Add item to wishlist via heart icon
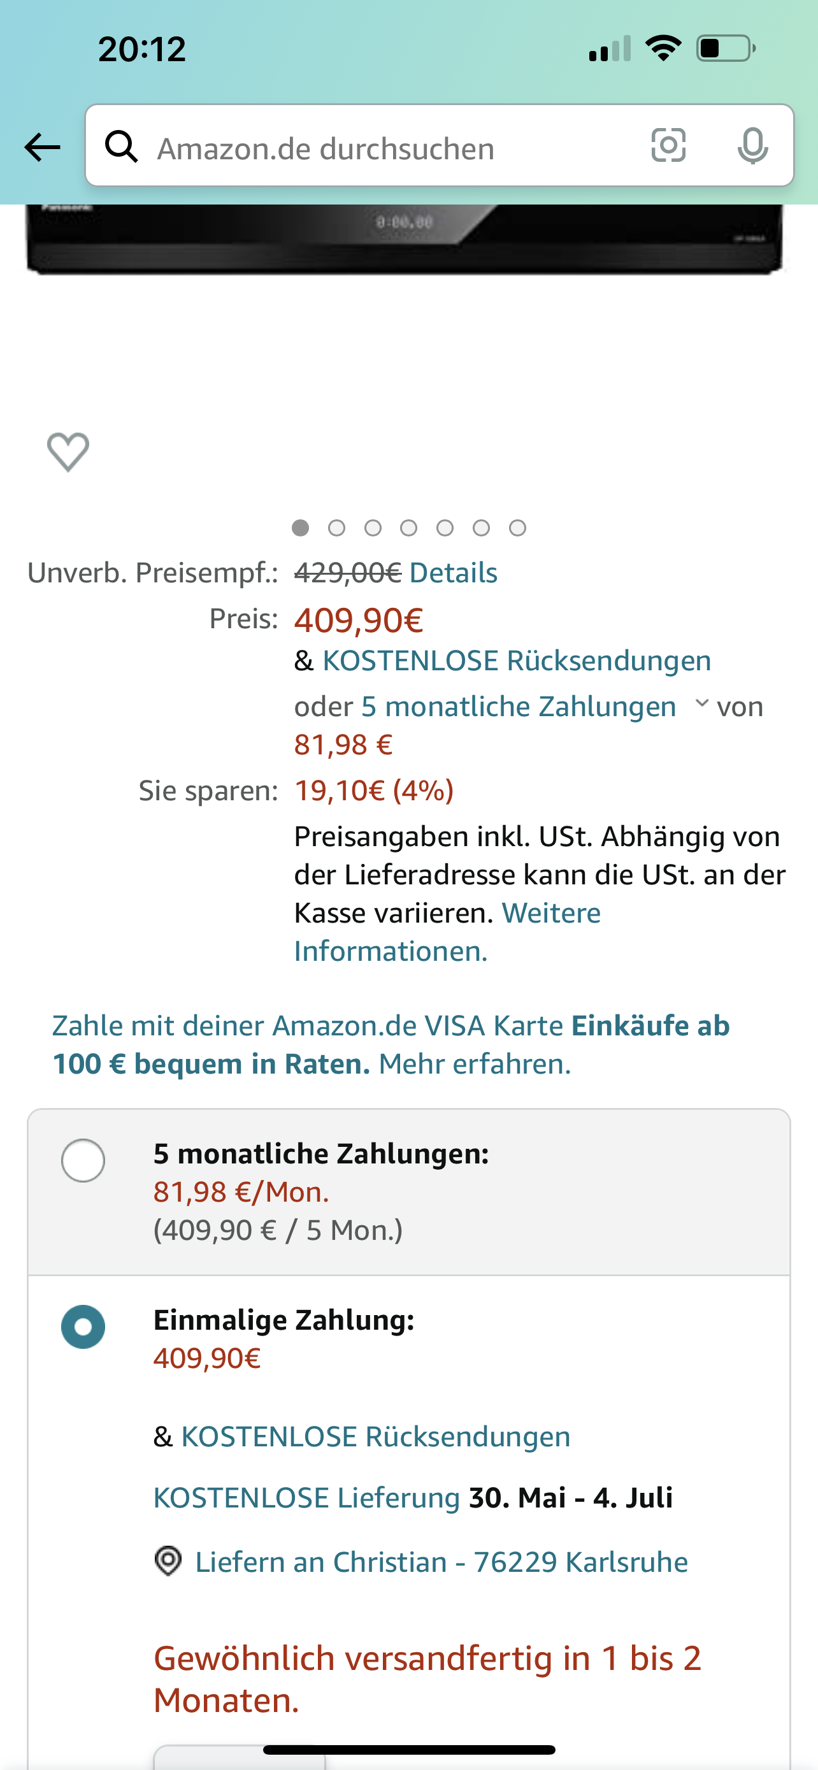Screen dimensions: 818x1770 click(x=68, y=452)
